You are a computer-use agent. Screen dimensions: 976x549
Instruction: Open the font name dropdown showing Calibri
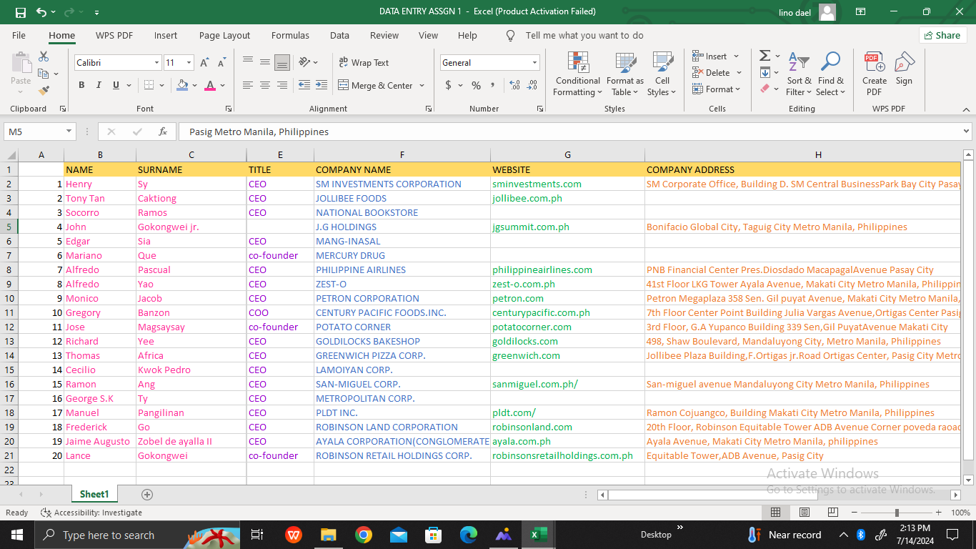click(156, 63)
